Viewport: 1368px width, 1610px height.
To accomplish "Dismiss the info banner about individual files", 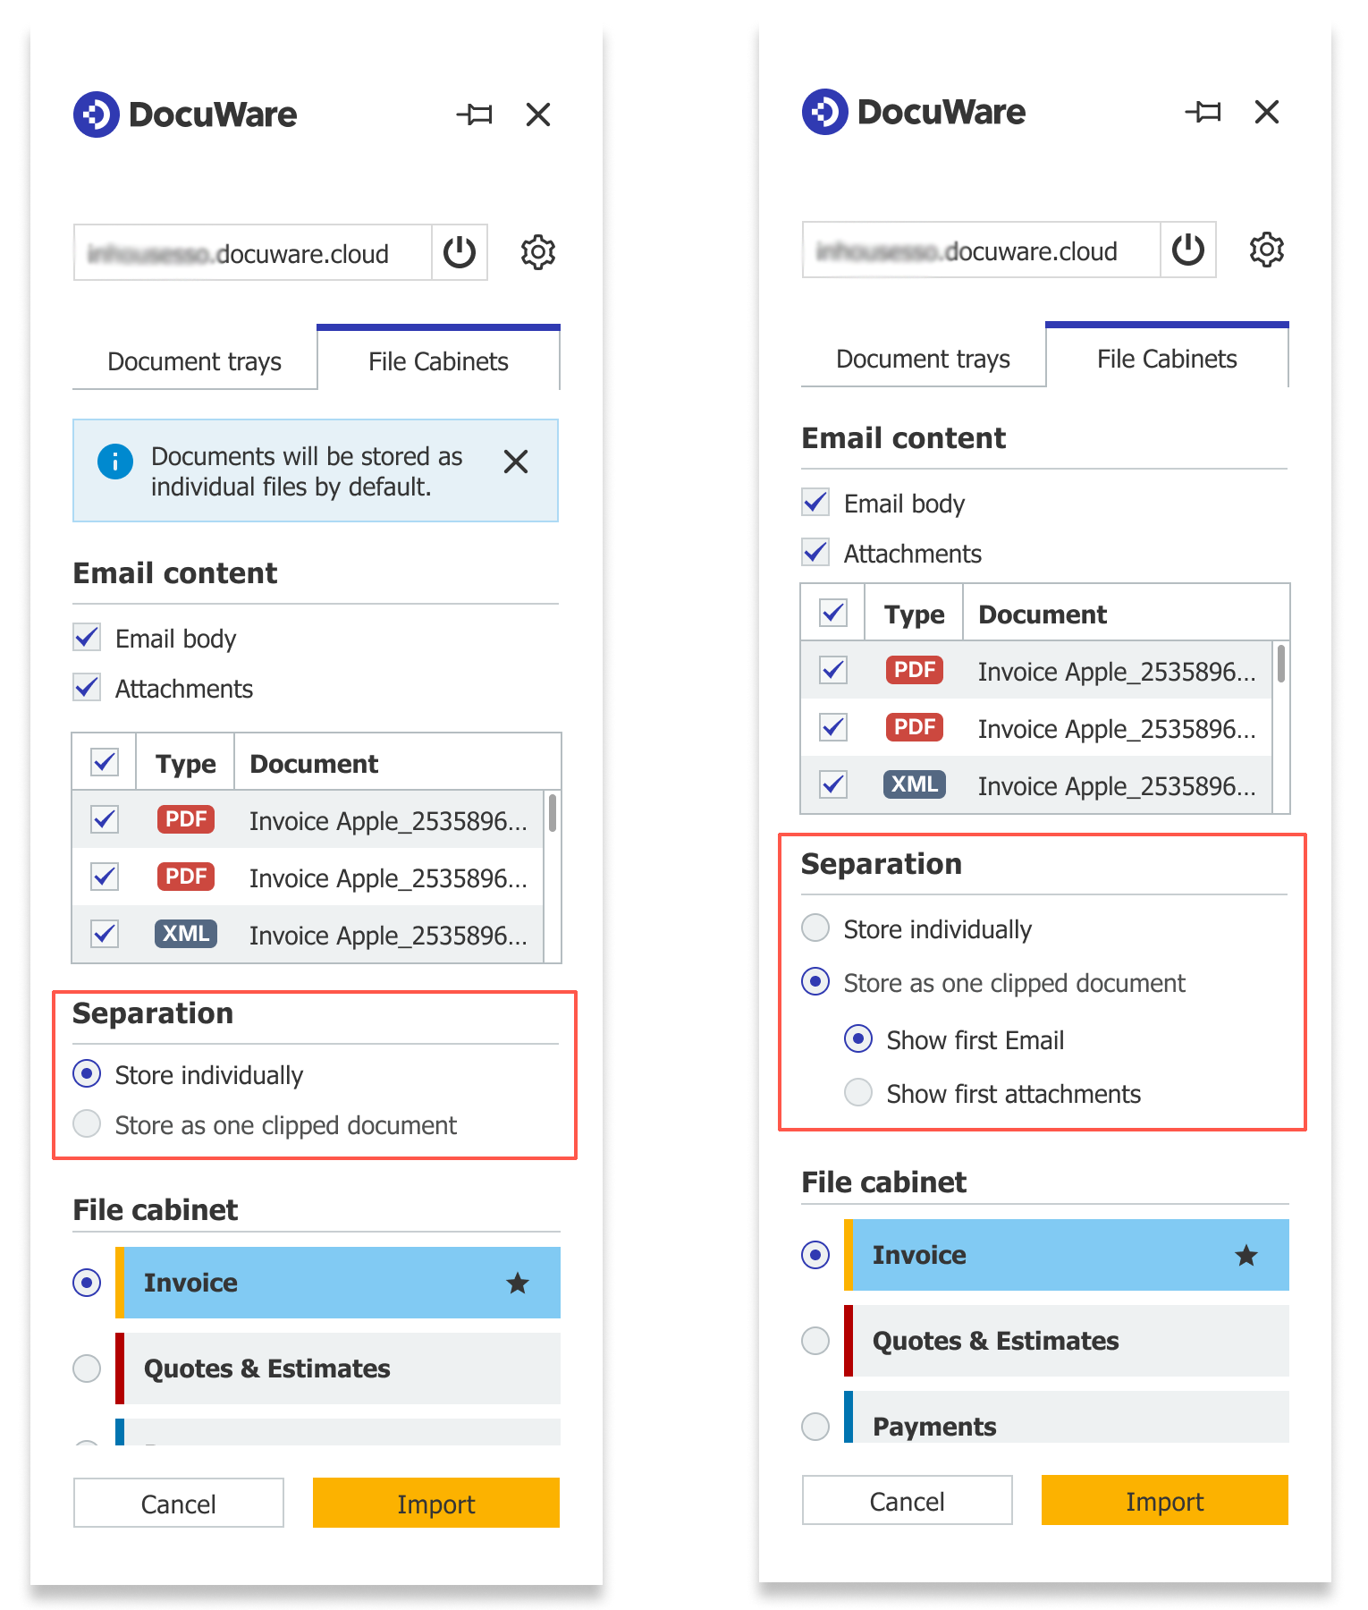I will (x=516, y=462).
